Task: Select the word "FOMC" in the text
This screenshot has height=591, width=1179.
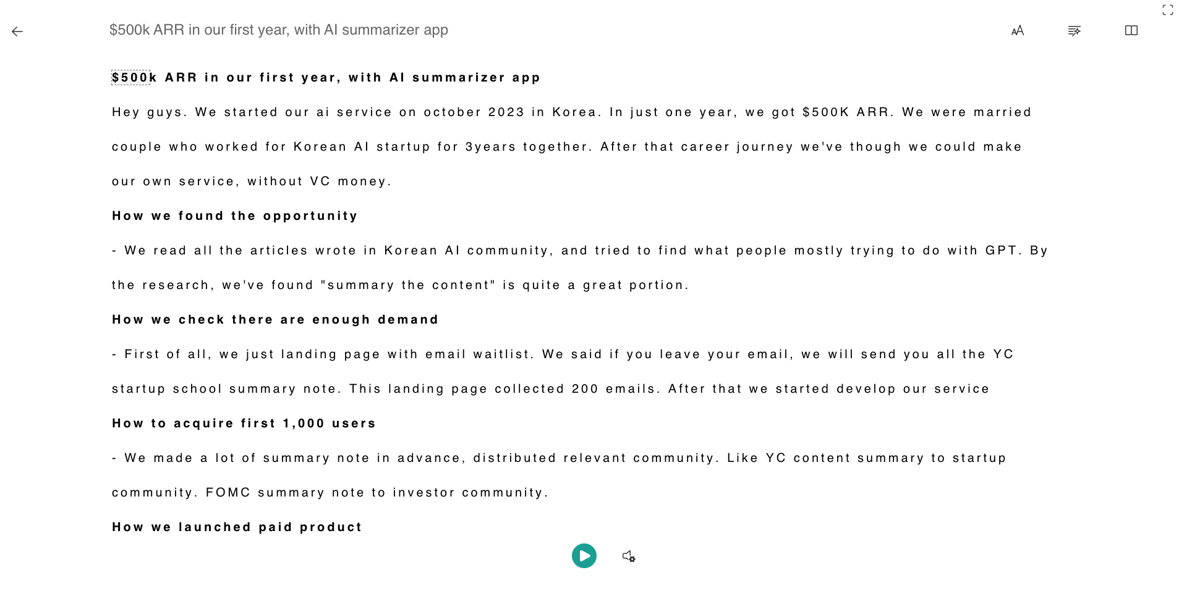Action: click(228, 493)
